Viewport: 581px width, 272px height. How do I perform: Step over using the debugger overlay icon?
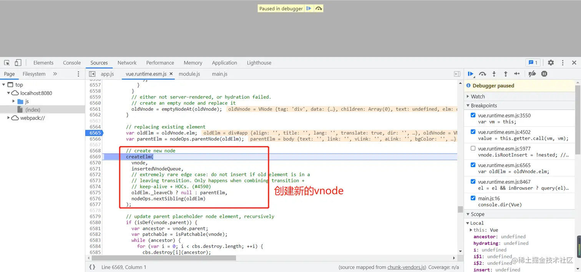point(319,8)
